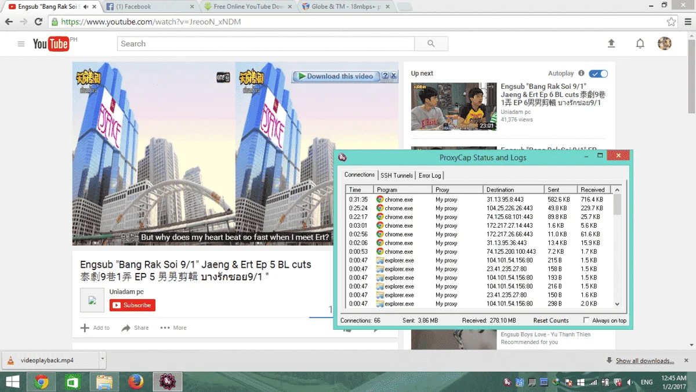Open the green app icon on taskbar
Image resolution: width=696 pixels, height=392 pixels.
(x=72, y=382)
